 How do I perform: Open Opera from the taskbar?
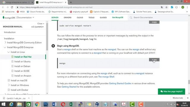(x=63, y=104)
